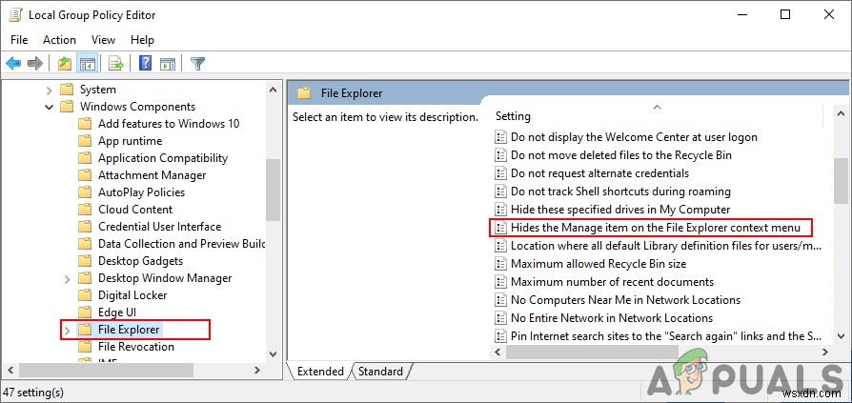Switch to the Extended tab
The height and width of the screenshot is (403, 852).
(x=320, y=372)
